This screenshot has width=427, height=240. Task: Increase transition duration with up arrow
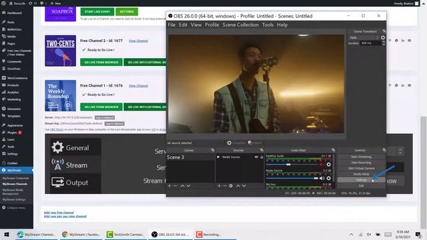(x=384, y=42)
